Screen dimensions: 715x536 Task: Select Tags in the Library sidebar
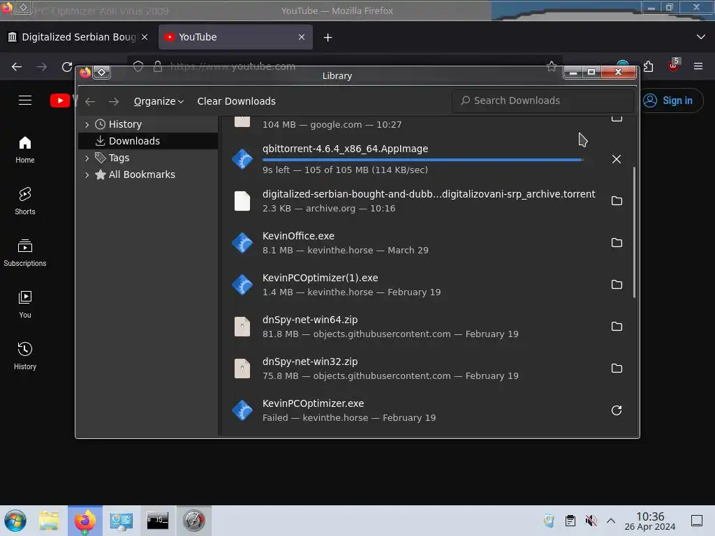point(148,158)
